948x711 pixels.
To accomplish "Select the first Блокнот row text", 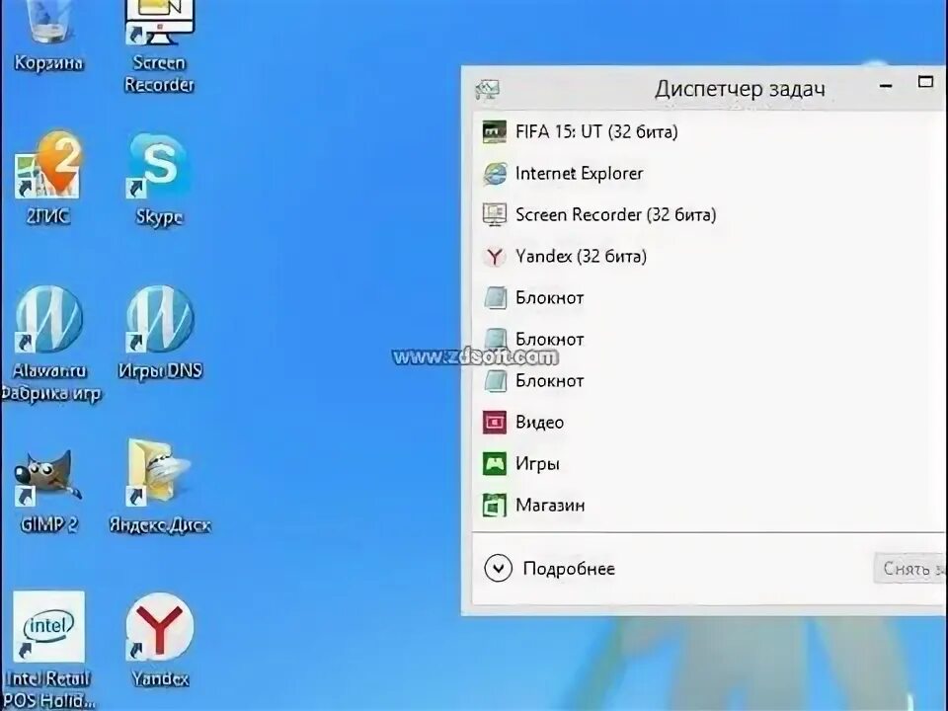I will tap(550, 298).
